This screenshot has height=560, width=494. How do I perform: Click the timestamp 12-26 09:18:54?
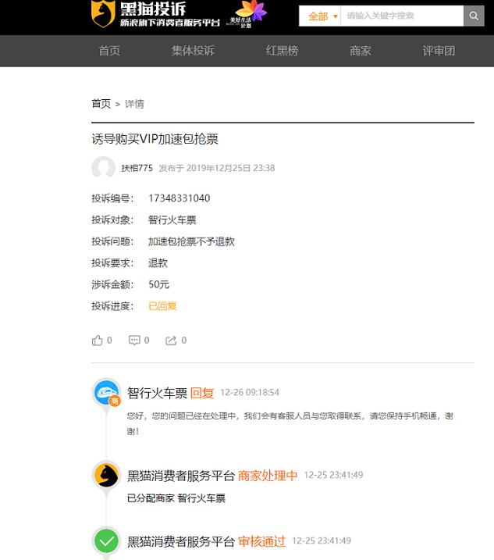click(x=250, y=393)
